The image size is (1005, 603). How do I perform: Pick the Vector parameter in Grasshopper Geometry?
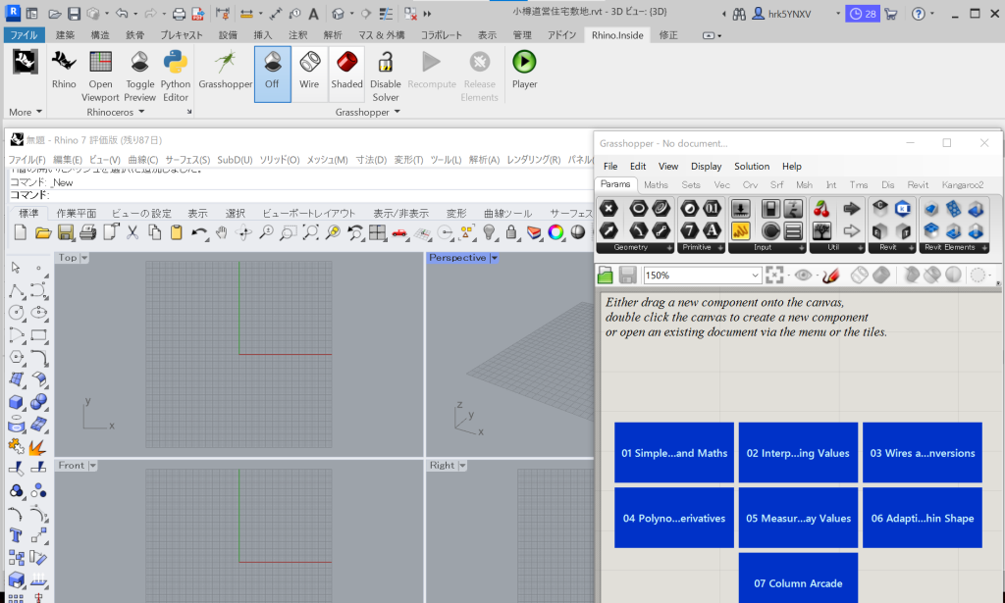[608, 230]
